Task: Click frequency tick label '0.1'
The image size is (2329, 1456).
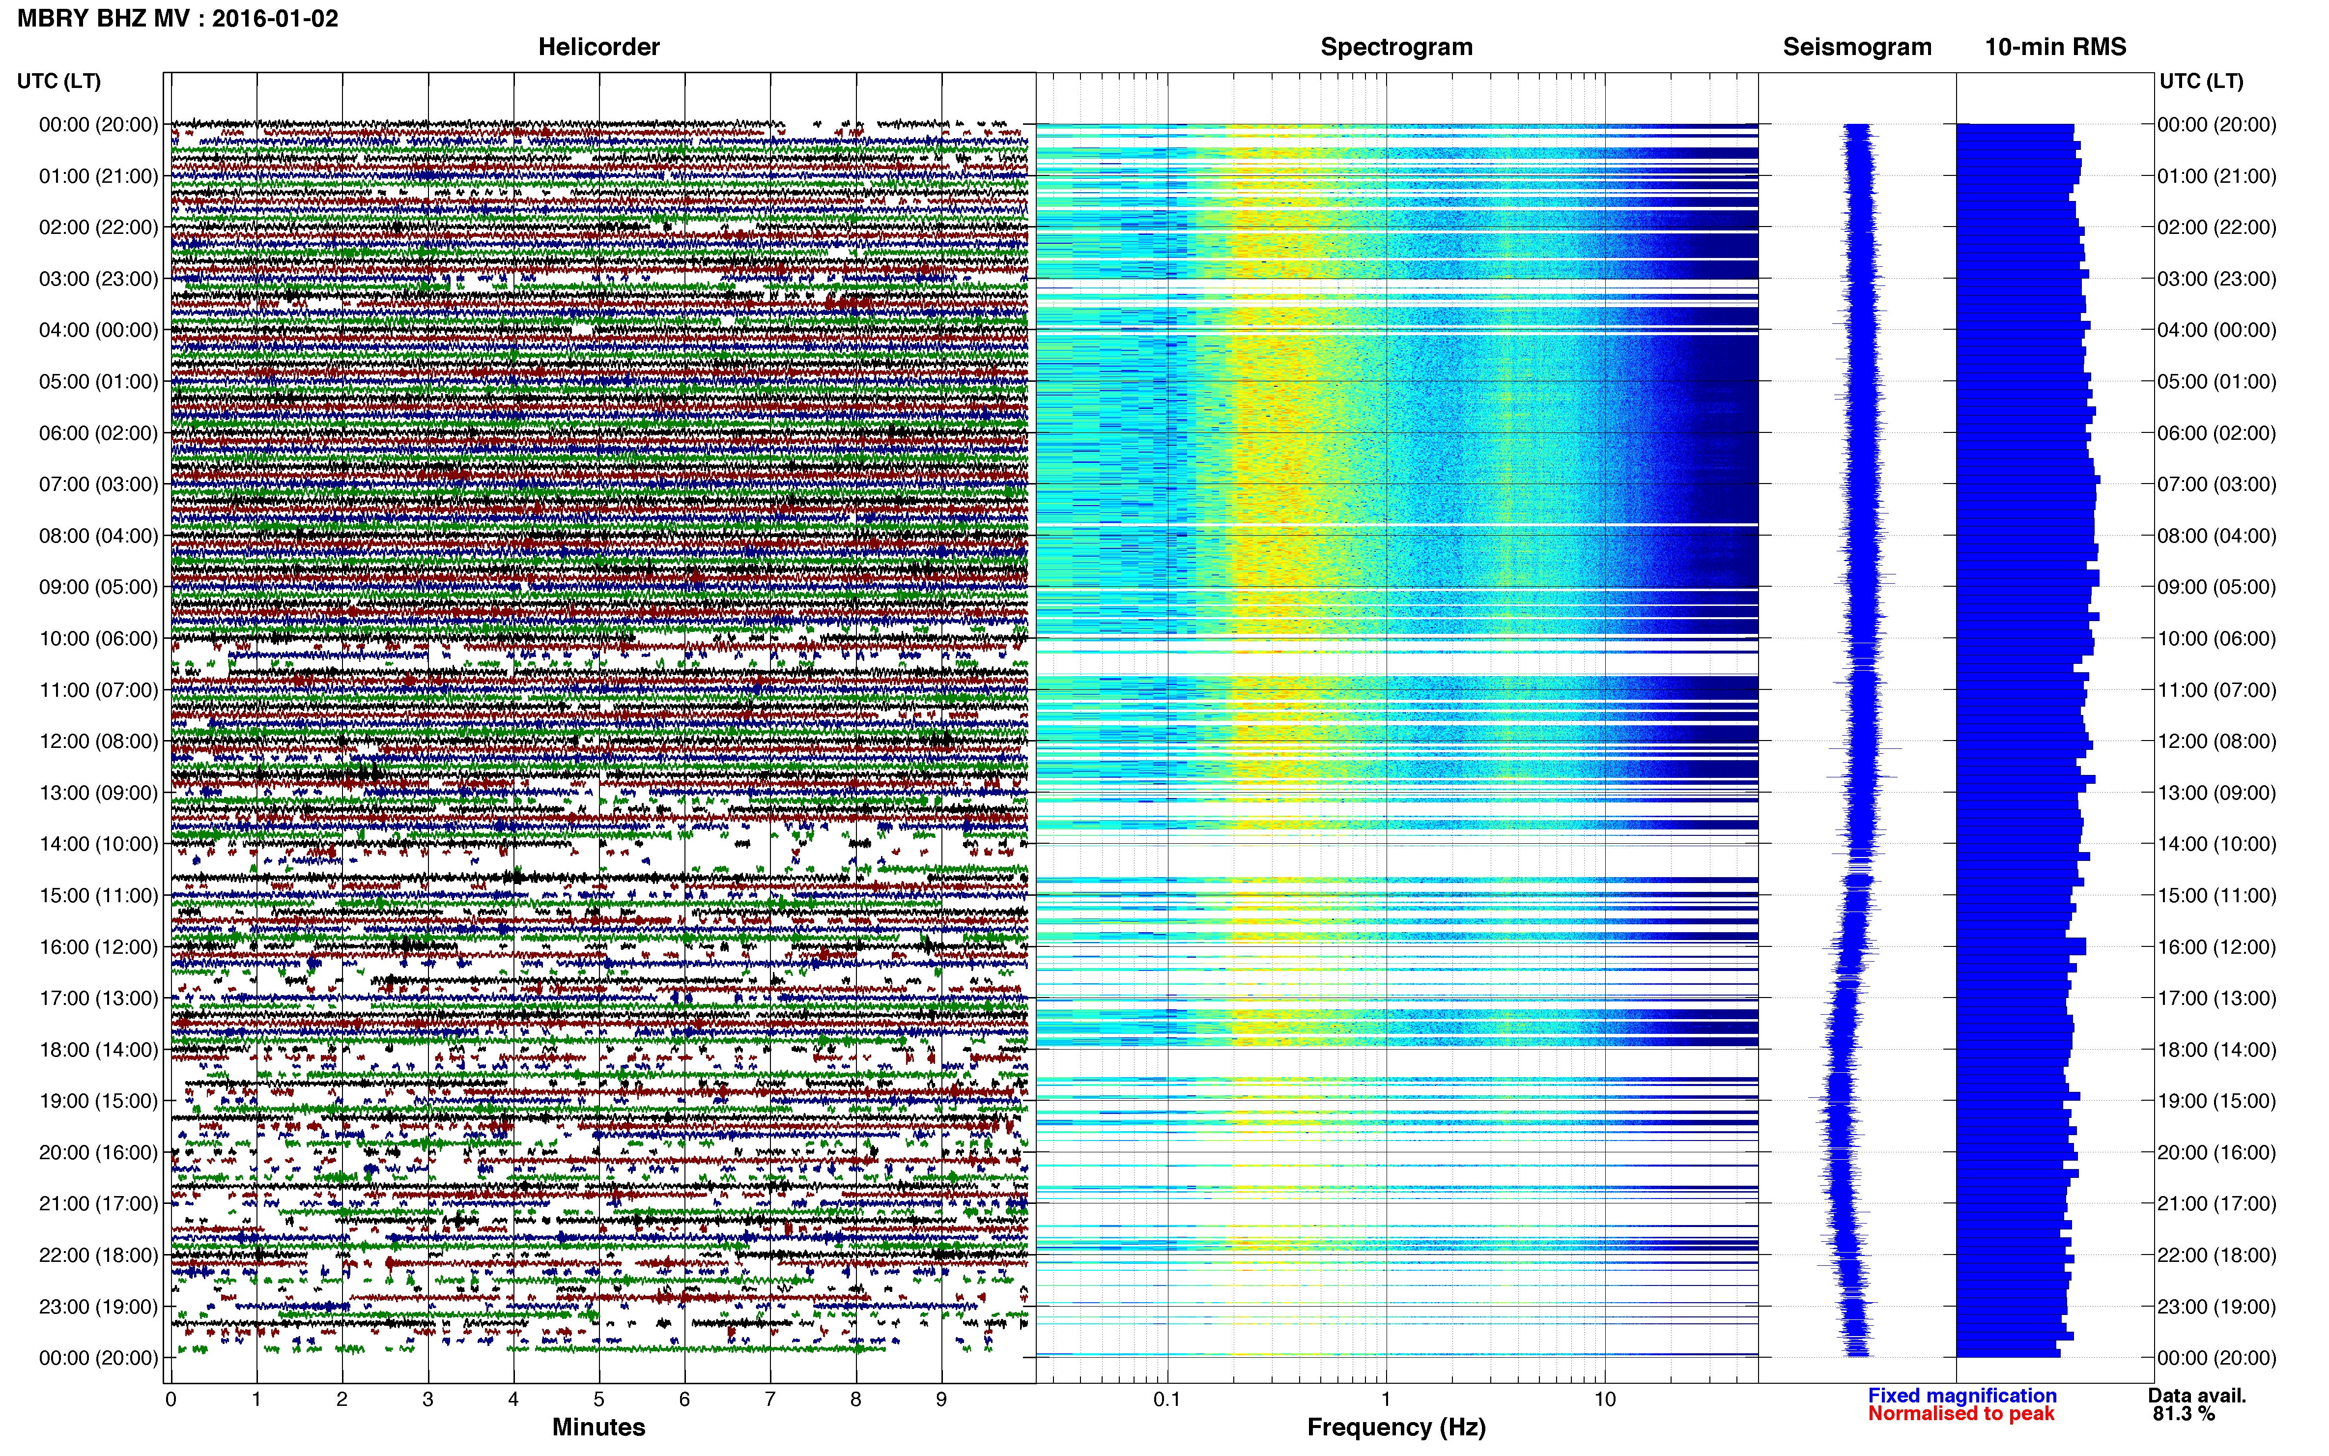Action: point(1167,1400)
